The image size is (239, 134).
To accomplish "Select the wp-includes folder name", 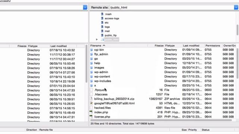I will tap(103, 81).
